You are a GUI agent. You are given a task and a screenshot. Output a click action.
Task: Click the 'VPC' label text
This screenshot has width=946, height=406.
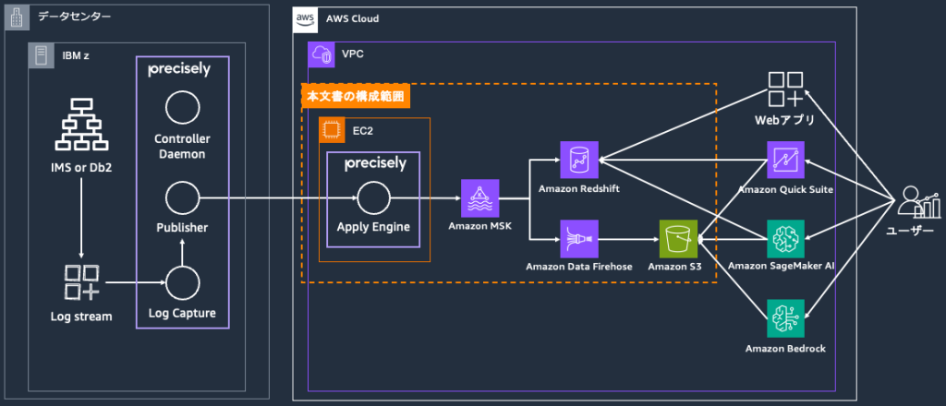pos(352,54)
